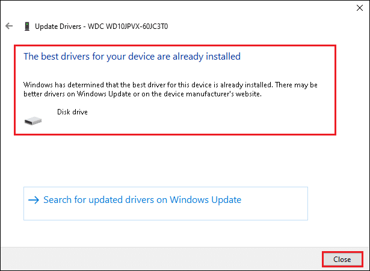Image resolution: width=370 pixels, height=271 pixels.
Task: Open Search for updated drivers on Windows Update
Action: 142,200
